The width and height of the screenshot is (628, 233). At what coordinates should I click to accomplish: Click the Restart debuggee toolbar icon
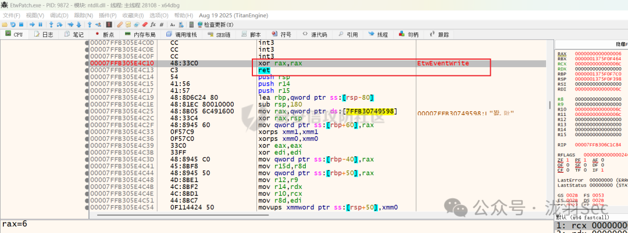[13, 25]
